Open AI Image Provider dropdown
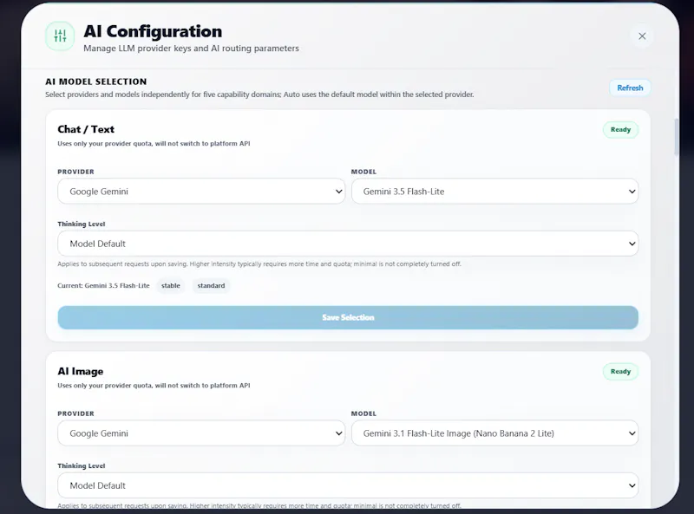The height and width of the screenshot is (514, 694). click(x=201, y=433)
